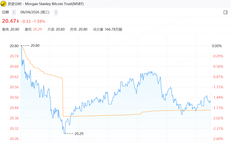
Task: Click the 20.32 price axis label
Action: tap(14, 129)
